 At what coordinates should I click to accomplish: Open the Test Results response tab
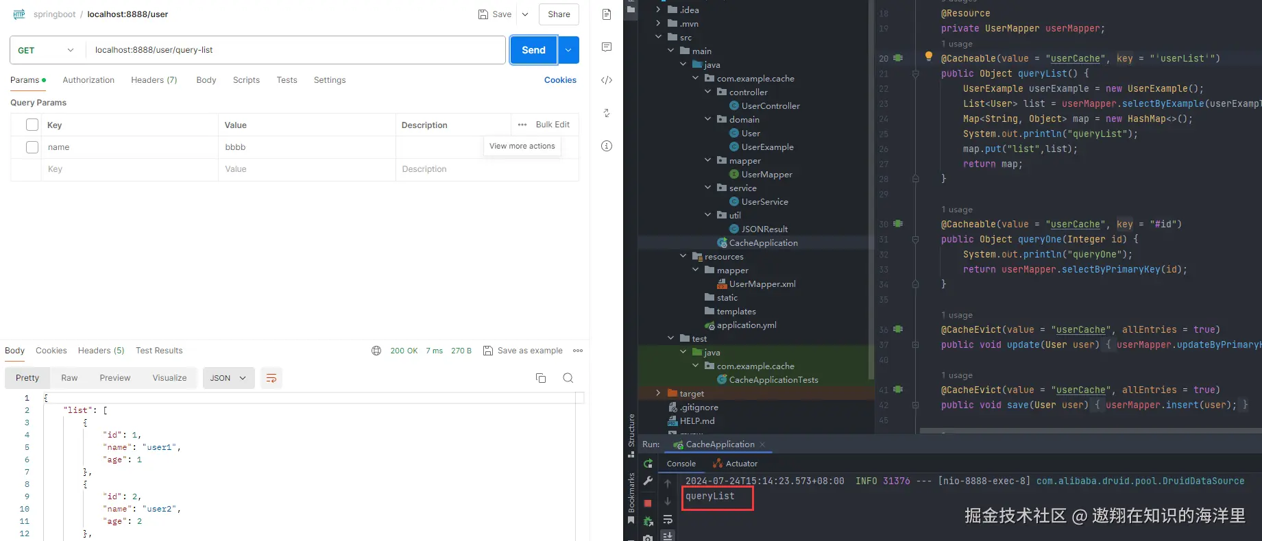tap(159, 351)
